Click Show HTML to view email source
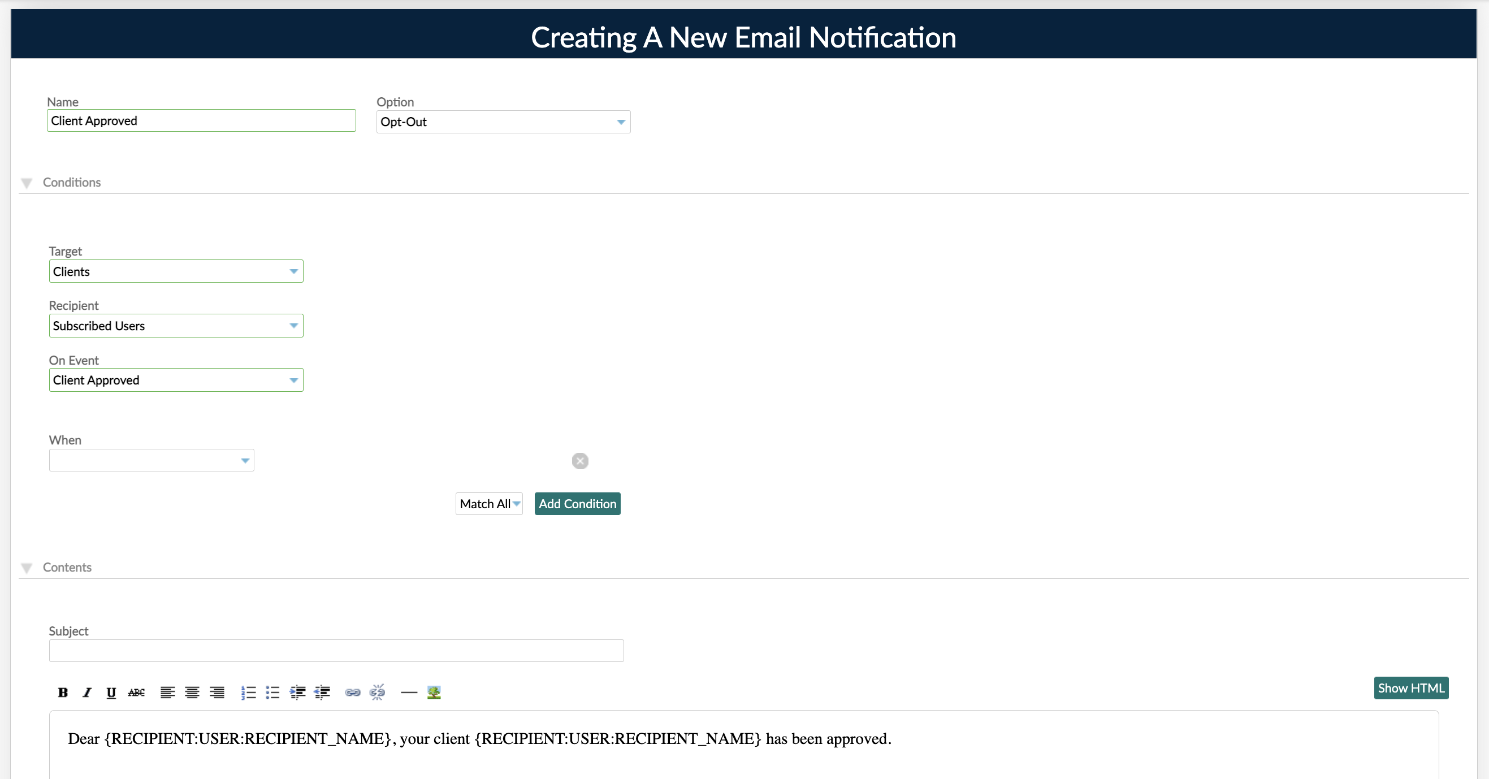The image size is (1489, 779). click(x=1411, y=689)
